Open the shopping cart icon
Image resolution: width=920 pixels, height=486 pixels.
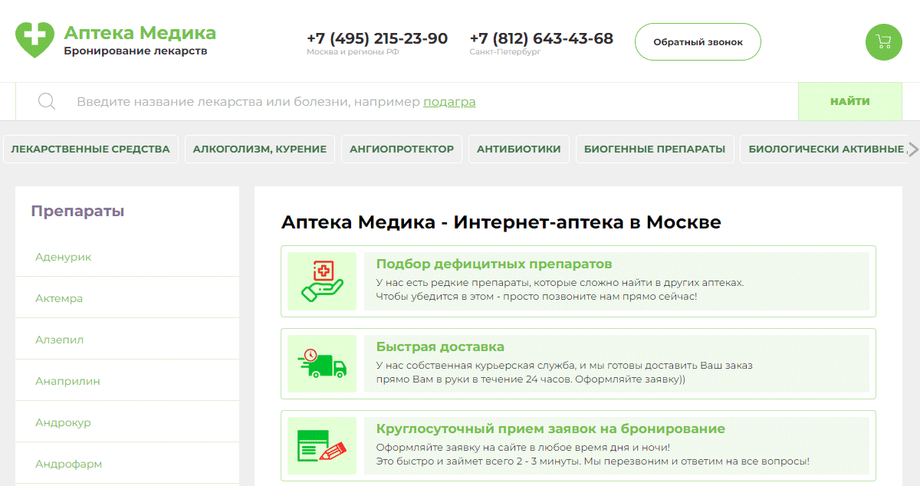tap(884, 42)
